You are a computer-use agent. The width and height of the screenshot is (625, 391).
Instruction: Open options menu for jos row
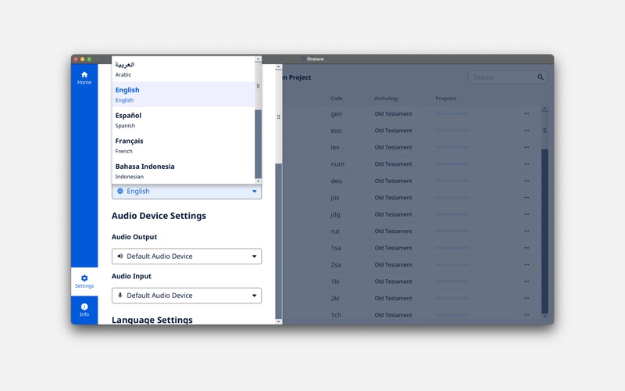(x=527, y=198)
